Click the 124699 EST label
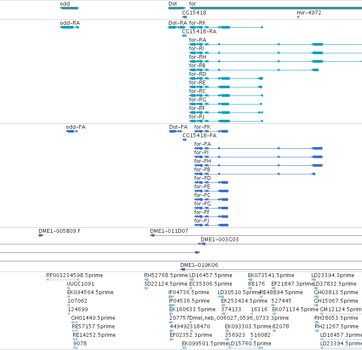Screen dimensions: 362x350 pyautogui.click(x=78, y=309)
